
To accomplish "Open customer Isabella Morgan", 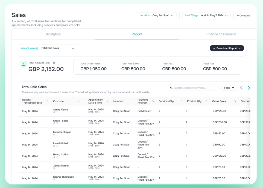I will pyautogui.click(x=62, y=132).
